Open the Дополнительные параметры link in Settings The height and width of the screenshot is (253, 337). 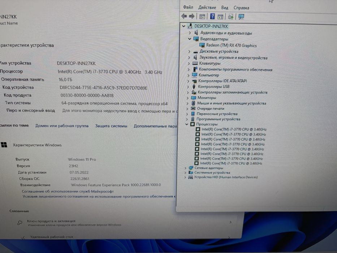point(155,126)
